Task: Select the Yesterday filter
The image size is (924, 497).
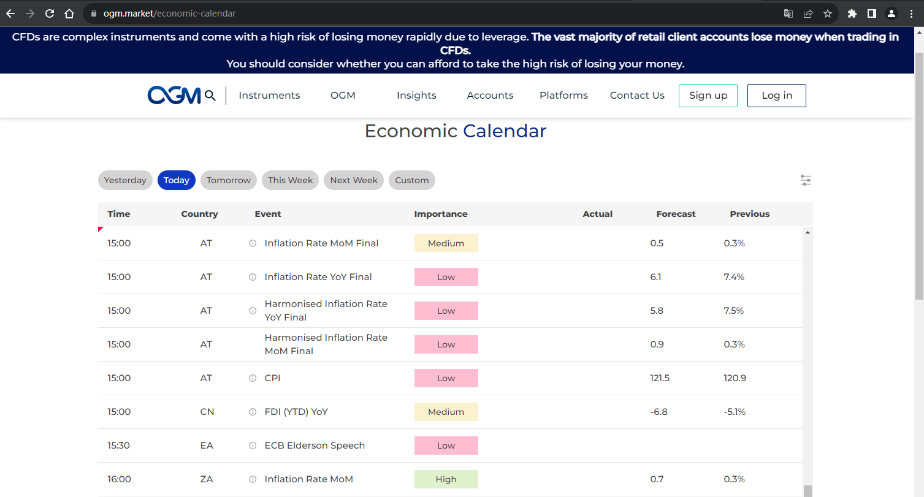Action: coord(125,180)
